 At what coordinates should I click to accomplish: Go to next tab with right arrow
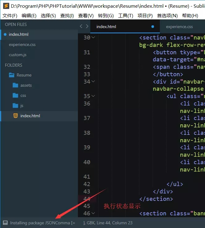point(87,27)
